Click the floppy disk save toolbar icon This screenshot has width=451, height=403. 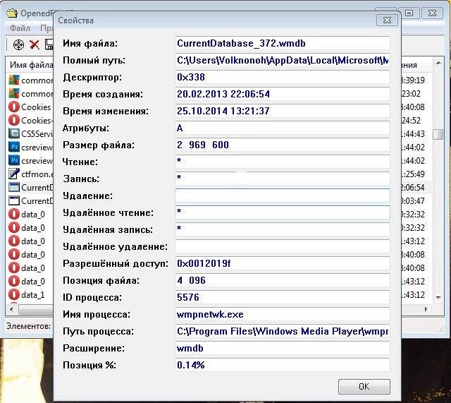pos(49,44)
